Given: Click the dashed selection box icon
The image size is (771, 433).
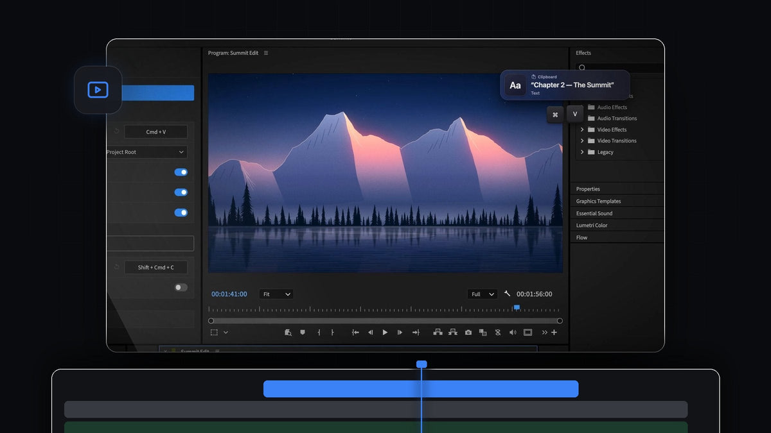Looking at the screenshot, I should point(214,332).
